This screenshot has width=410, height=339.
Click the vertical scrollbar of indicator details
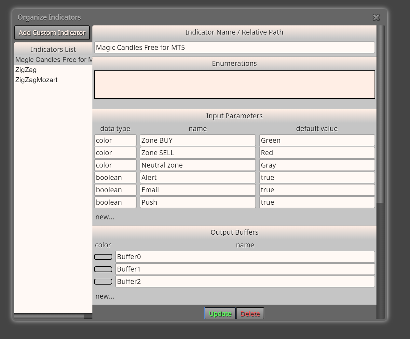[x=380, y=114]
